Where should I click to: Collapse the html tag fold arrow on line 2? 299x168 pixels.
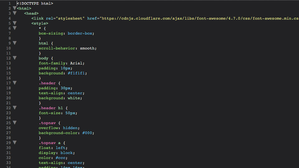(15, 8)
